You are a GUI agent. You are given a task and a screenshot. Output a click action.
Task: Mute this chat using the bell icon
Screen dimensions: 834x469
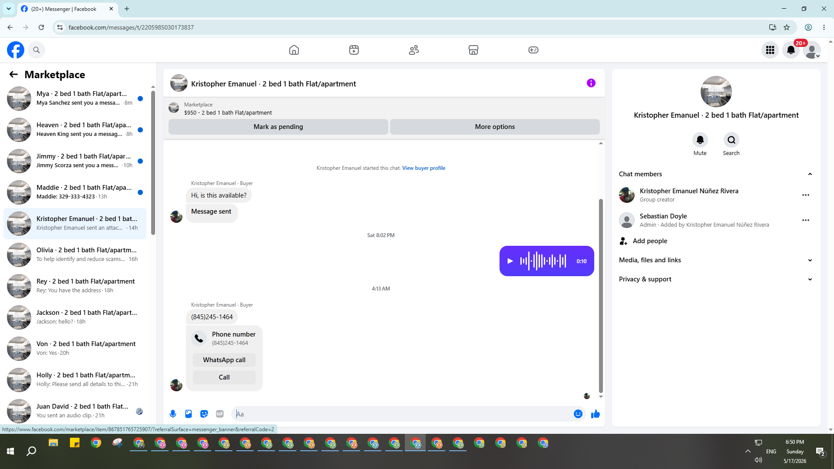click(700, 140)
